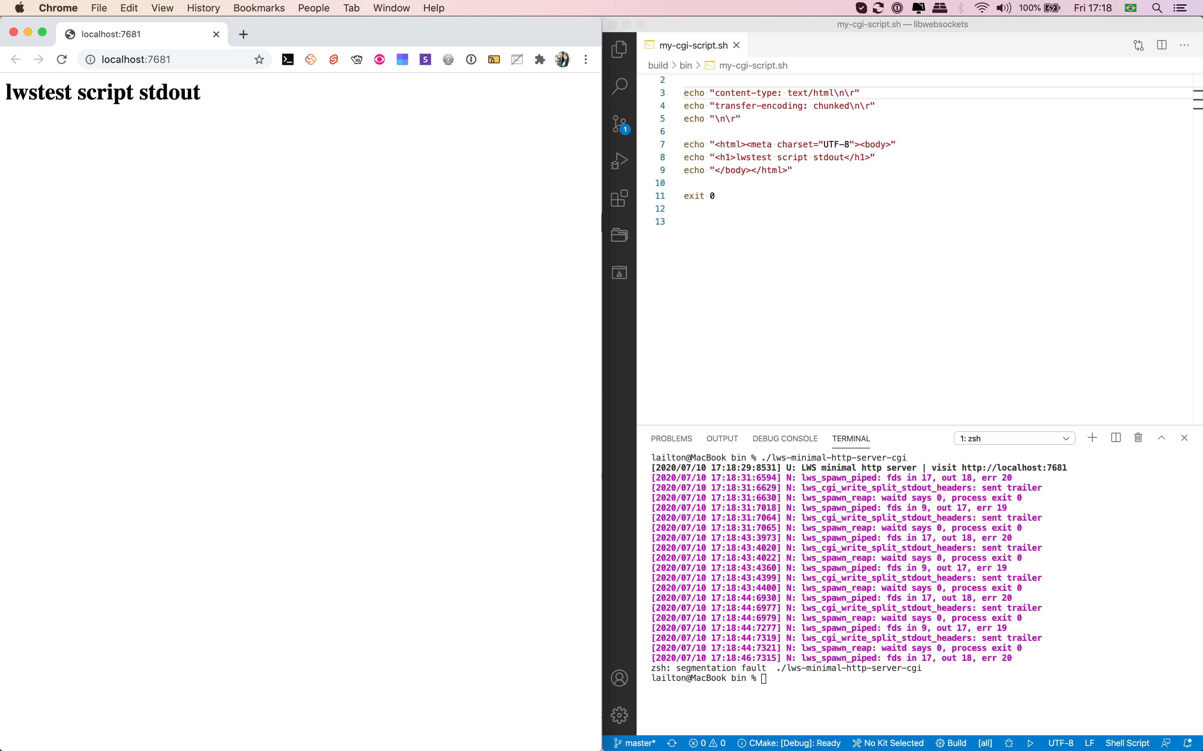Create a new terminal with plus icon
This screenshot has width=1203, height=751.
click(x=1092, y=438)
